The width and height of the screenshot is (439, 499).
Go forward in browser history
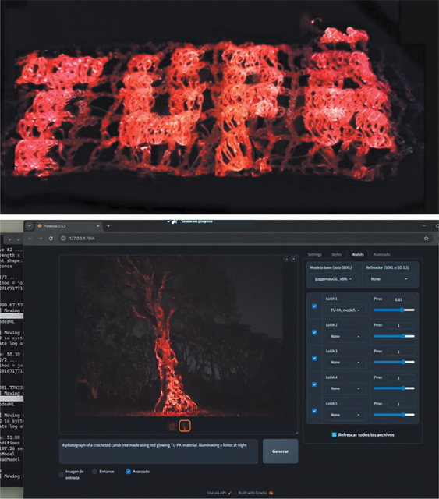click(41, 239)
